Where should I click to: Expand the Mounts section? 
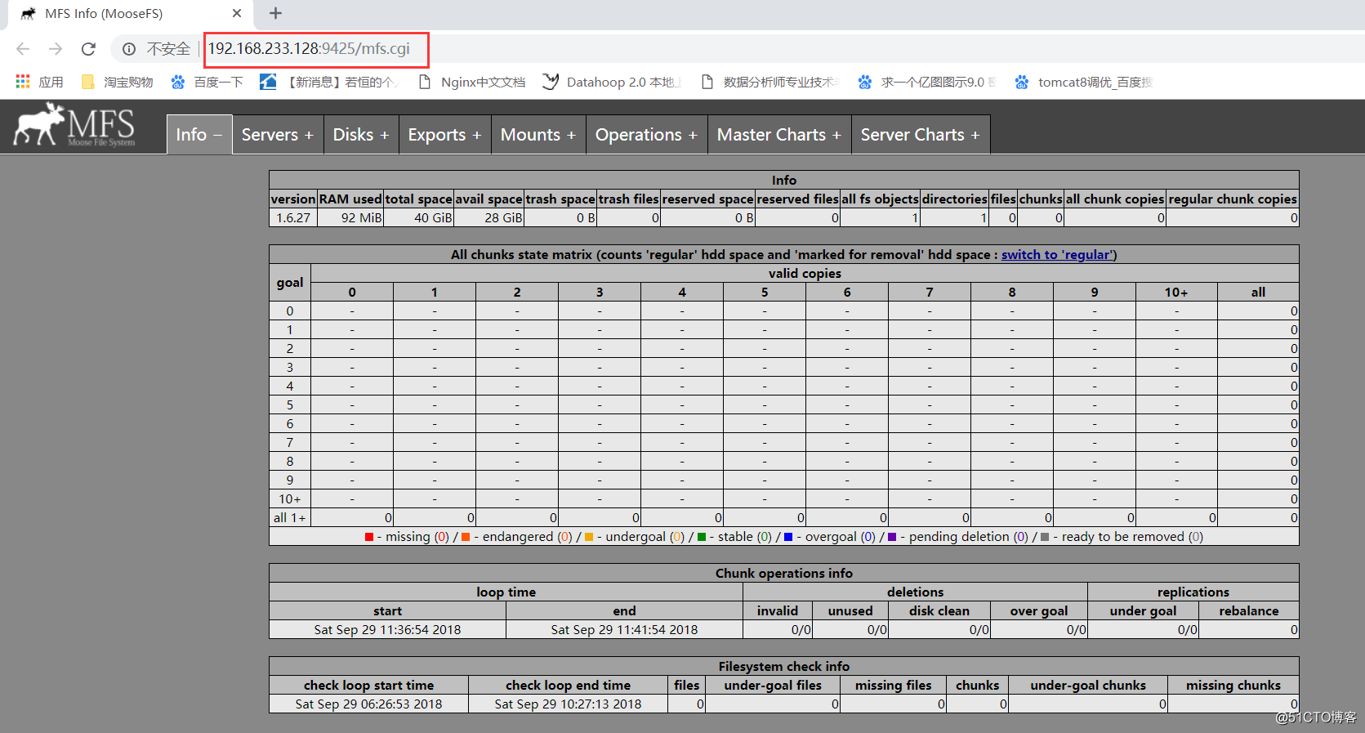[x=538, y=134]
